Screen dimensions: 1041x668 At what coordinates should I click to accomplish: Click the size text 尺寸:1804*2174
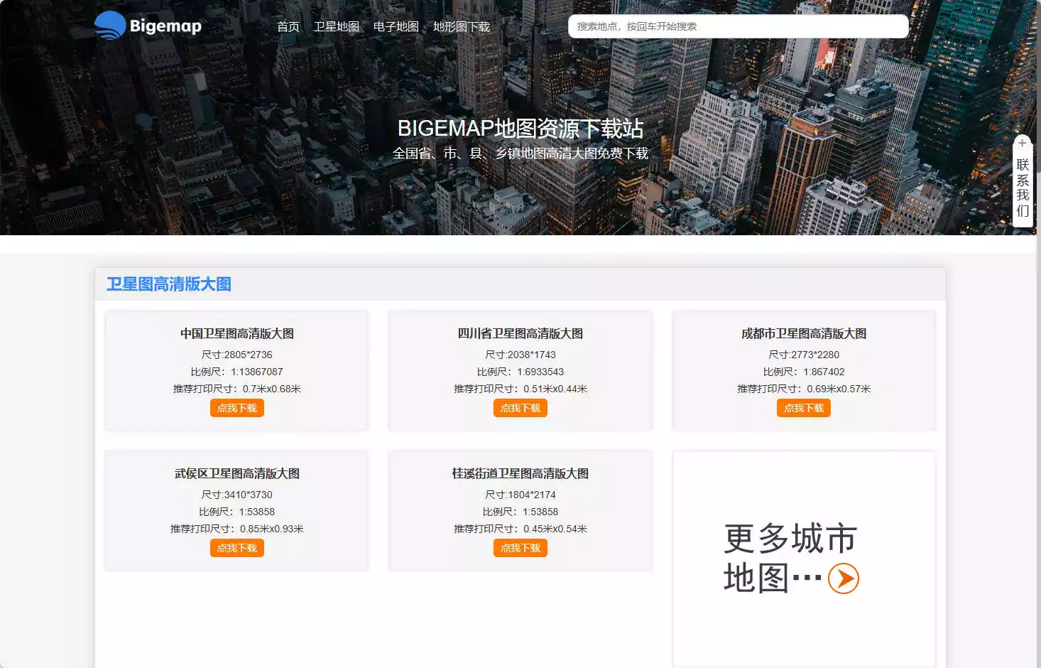tap(520, 495)
